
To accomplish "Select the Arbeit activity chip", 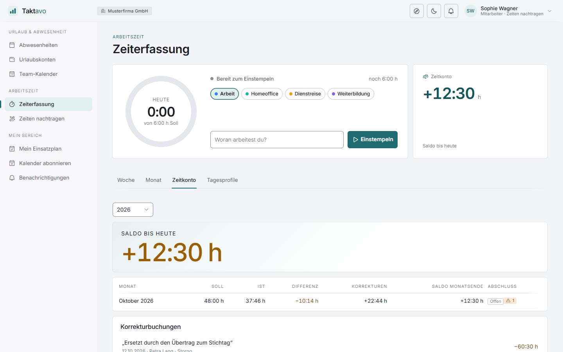I will click(224, 94).
